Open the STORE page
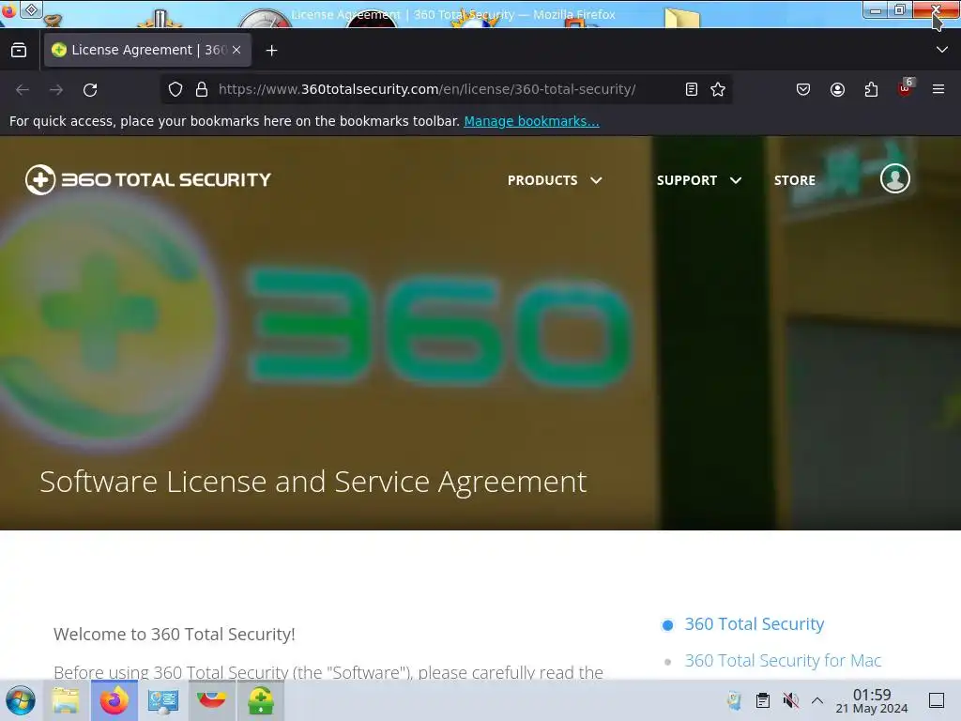The width and height of the screenshot is (961, 721). pos(794,180)
